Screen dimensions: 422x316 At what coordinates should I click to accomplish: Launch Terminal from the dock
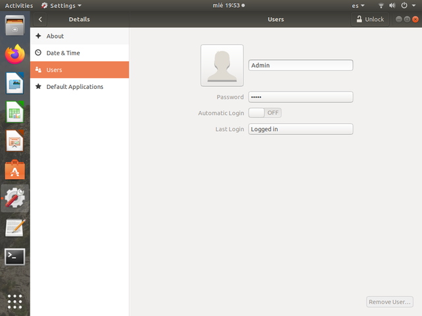15,257
